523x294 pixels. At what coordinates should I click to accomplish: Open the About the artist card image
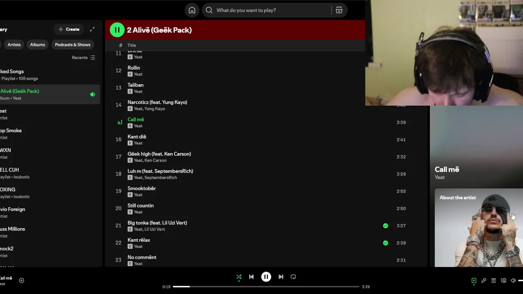(x=479, y=228)
